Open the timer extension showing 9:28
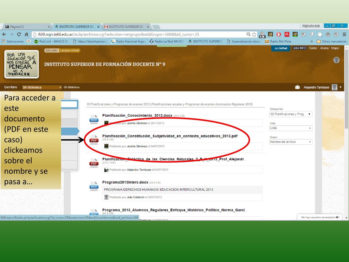Screen dimensions: 349x262 click(x=262, y=34)
